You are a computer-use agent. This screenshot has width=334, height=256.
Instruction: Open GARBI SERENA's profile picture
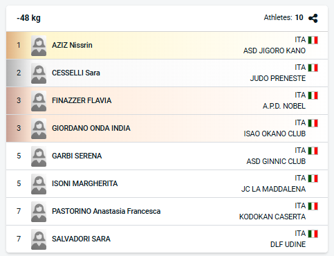pos(39,156)
